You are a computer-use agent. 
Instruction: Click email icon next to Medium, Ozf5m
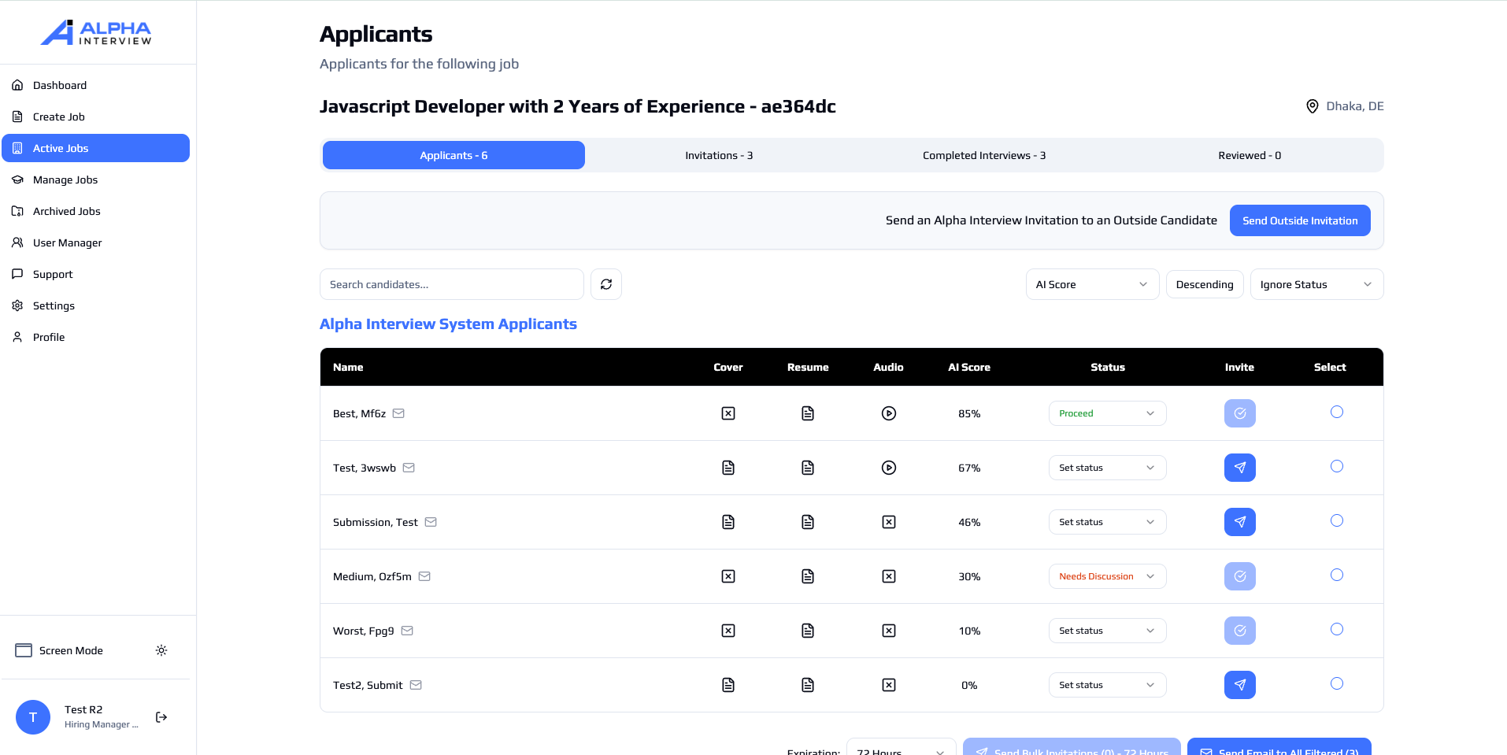click(x=424, y=576)
